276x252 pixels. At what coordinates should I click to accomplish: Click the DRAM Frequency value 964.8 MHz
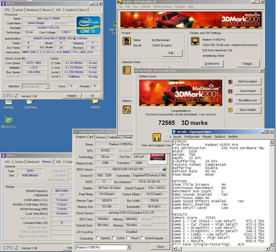[x=62, y=191]
